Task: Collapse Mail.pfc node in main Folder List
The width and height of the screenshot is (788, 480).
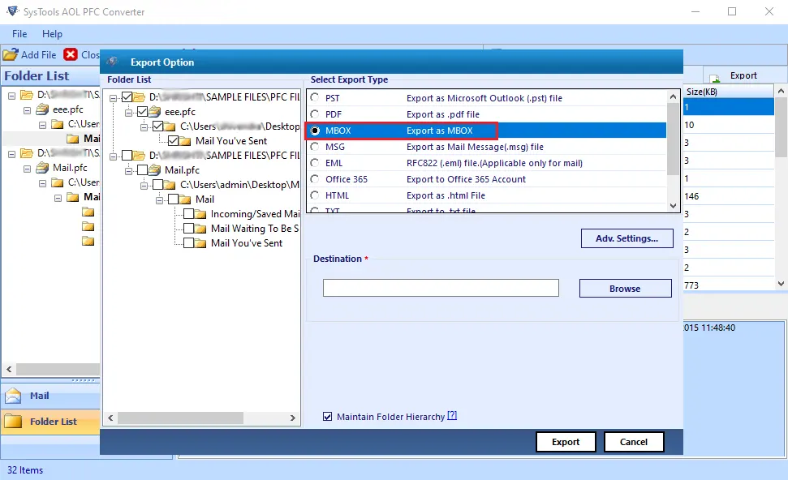Action: [x=27, y=168]
